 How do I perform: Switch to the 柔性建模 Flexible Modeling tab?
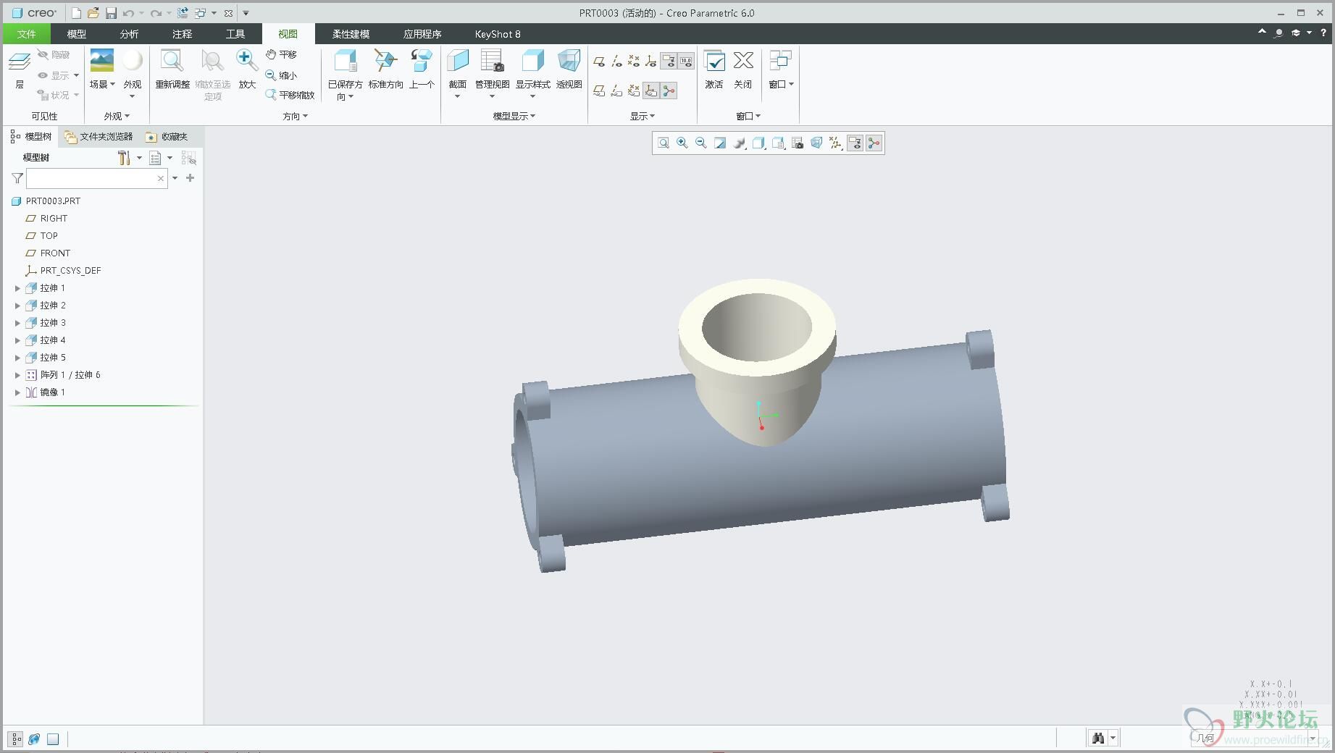tap(351, 34)
